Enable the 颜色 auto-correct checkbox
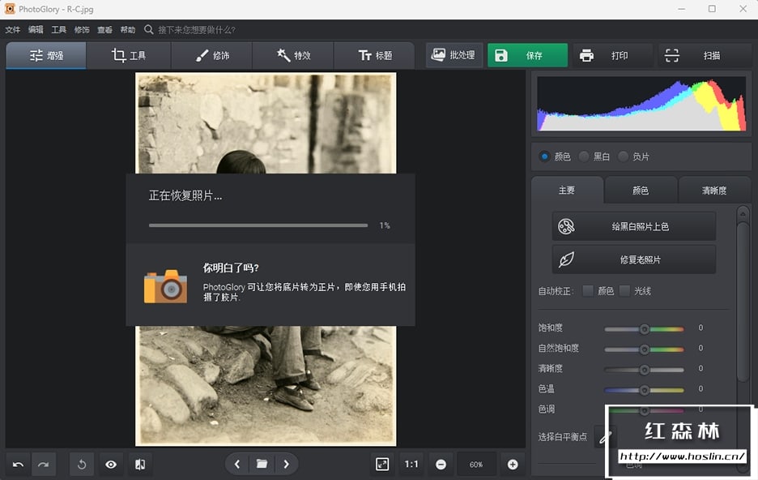This screenshot has height=480, width=758. coord(588,290)
